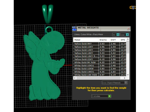Click the Calculate button
Image resolution: width=150 pixels, height=112 pixels.
click(101, 96)
